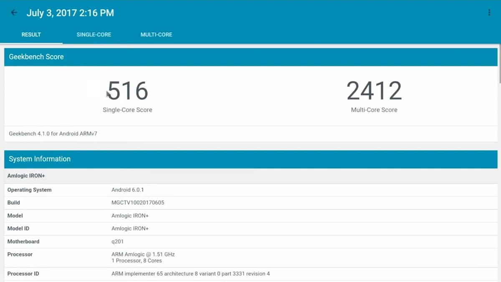Switch to the MULTI-CORE tab
The image size is (501, 282).
point(156,35)
